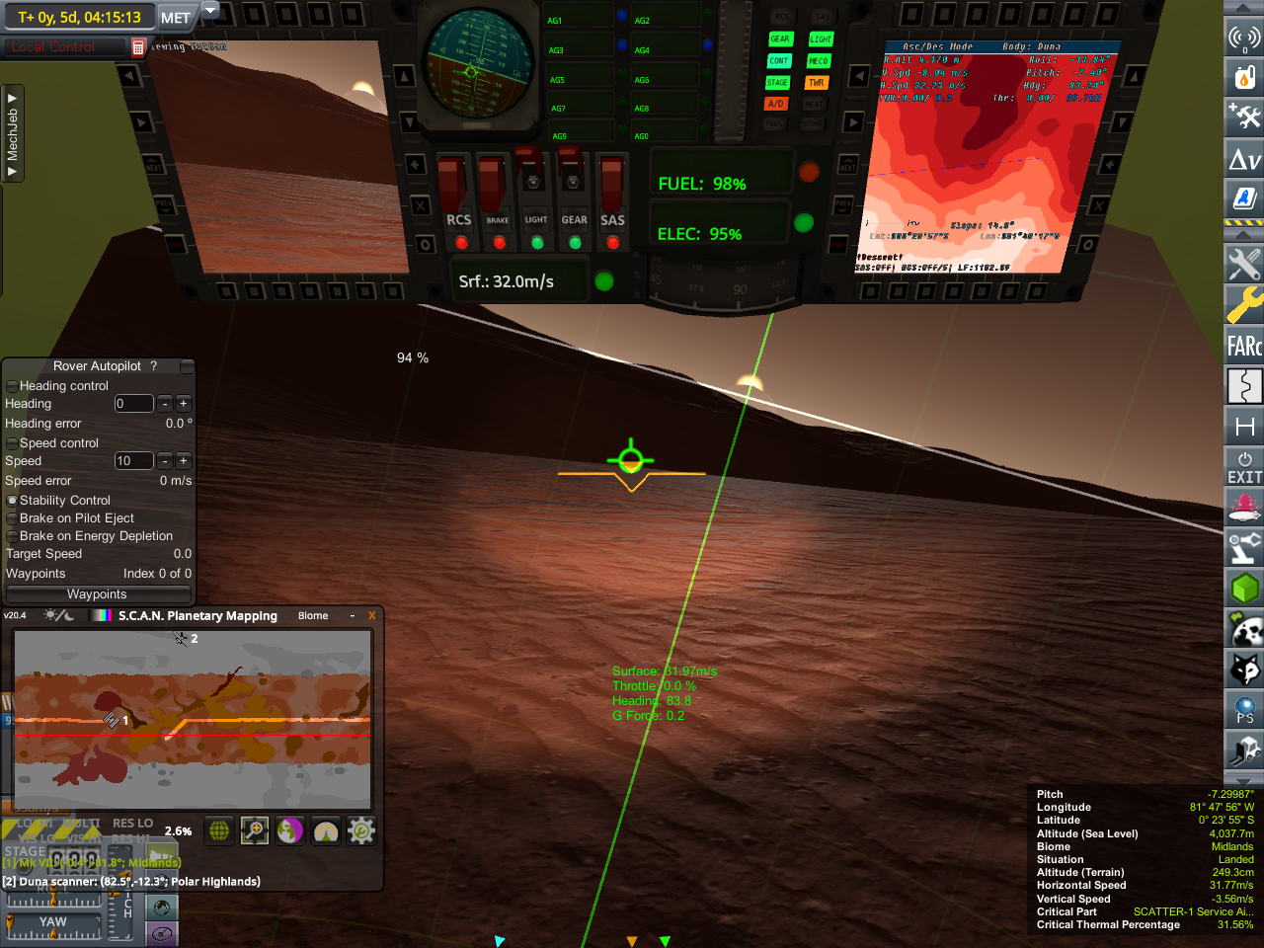The height and width of the screenshot is (948, 1264).
Task: Click the EXIT power toolbar icon
Action: pyautogui.click(x=1243, y=467)
